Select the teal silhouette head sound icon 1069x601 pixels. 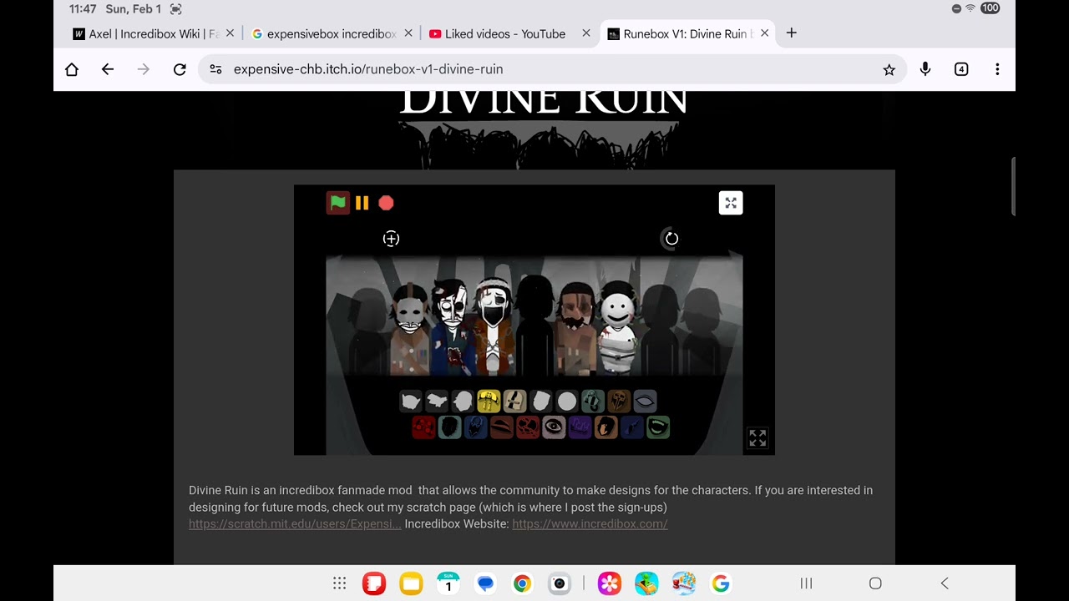[449, 427]
